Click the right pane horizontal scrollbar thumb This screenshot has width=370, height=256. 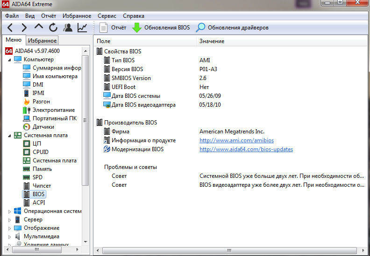(229, 250)
